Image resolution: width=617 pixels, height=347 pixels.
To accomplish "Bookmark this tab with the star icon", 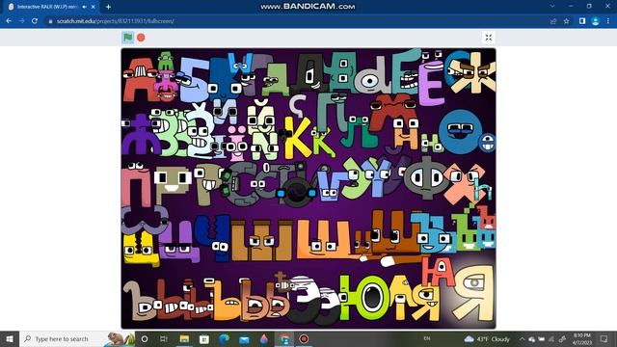I will pyautogui.click(x=566, y=21).
